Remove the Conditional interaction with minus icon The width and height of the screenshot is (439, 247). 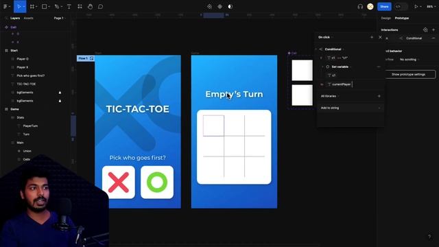434,38
